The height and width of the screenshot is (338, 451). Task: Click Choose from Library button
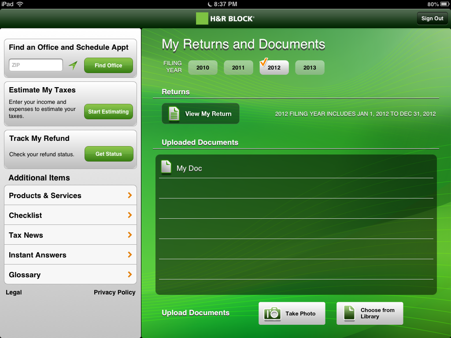pyautogui.click(x=370, y=313)
